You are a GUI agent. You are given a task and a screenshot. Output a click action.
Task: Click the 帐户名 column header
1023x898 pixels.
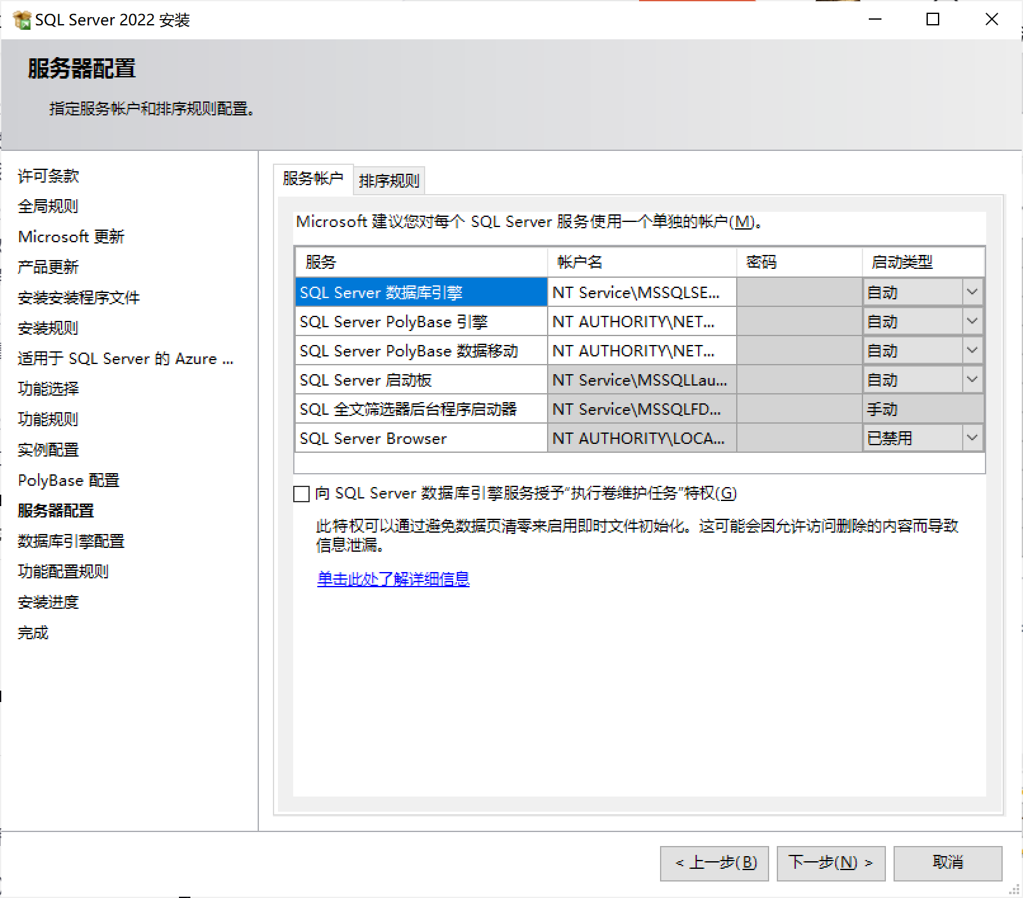click(x=641, y=262)
